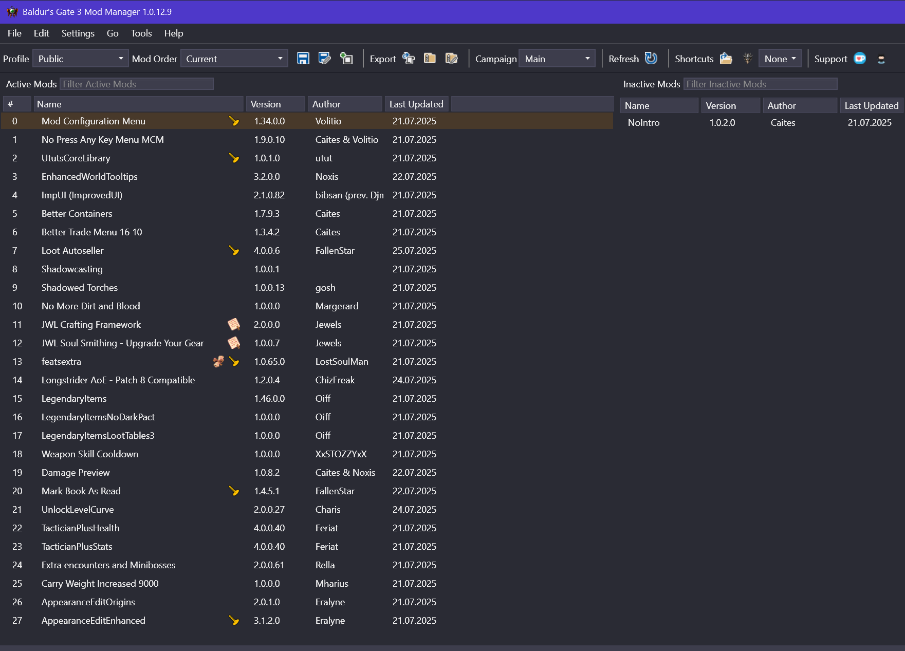Select the No More Dirt and Blood mod
The height and width of the screenshot is (651, 905).
click(308, 306)
